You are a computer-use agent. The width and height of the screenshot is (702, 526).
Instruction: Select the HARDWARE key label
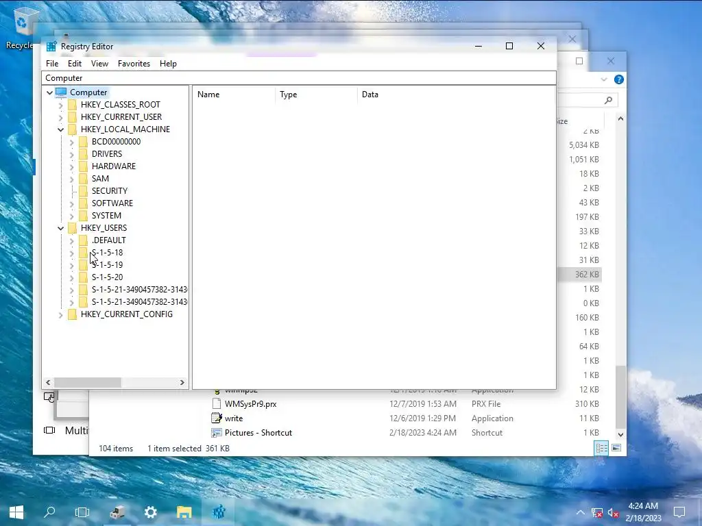click(x=113, y=166)
